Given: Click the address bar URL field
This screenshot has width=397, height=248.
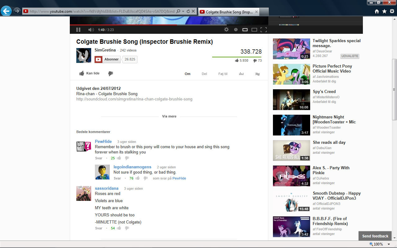Looking at the screenshot, I should tap(102, 11).
